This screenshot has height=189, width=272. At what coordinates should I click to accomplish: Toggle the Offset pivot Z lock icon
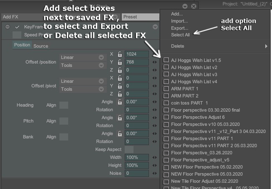(120, 94)
